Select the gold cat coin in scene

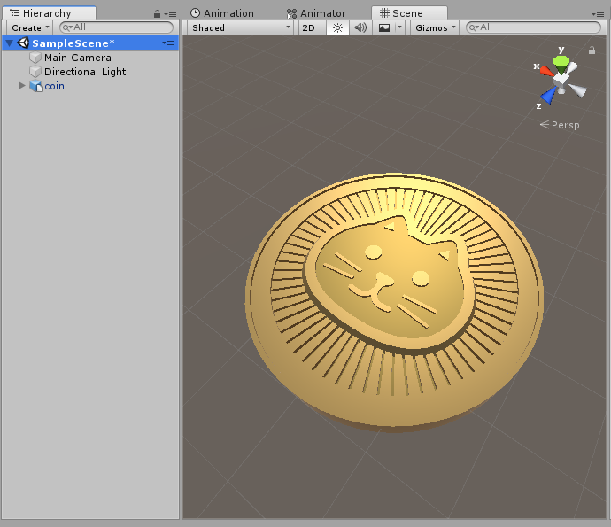394,302
